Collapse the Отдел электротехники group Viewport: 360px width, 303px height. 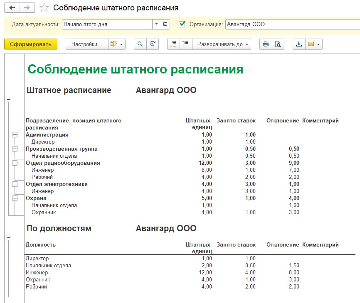click(15, 184)
